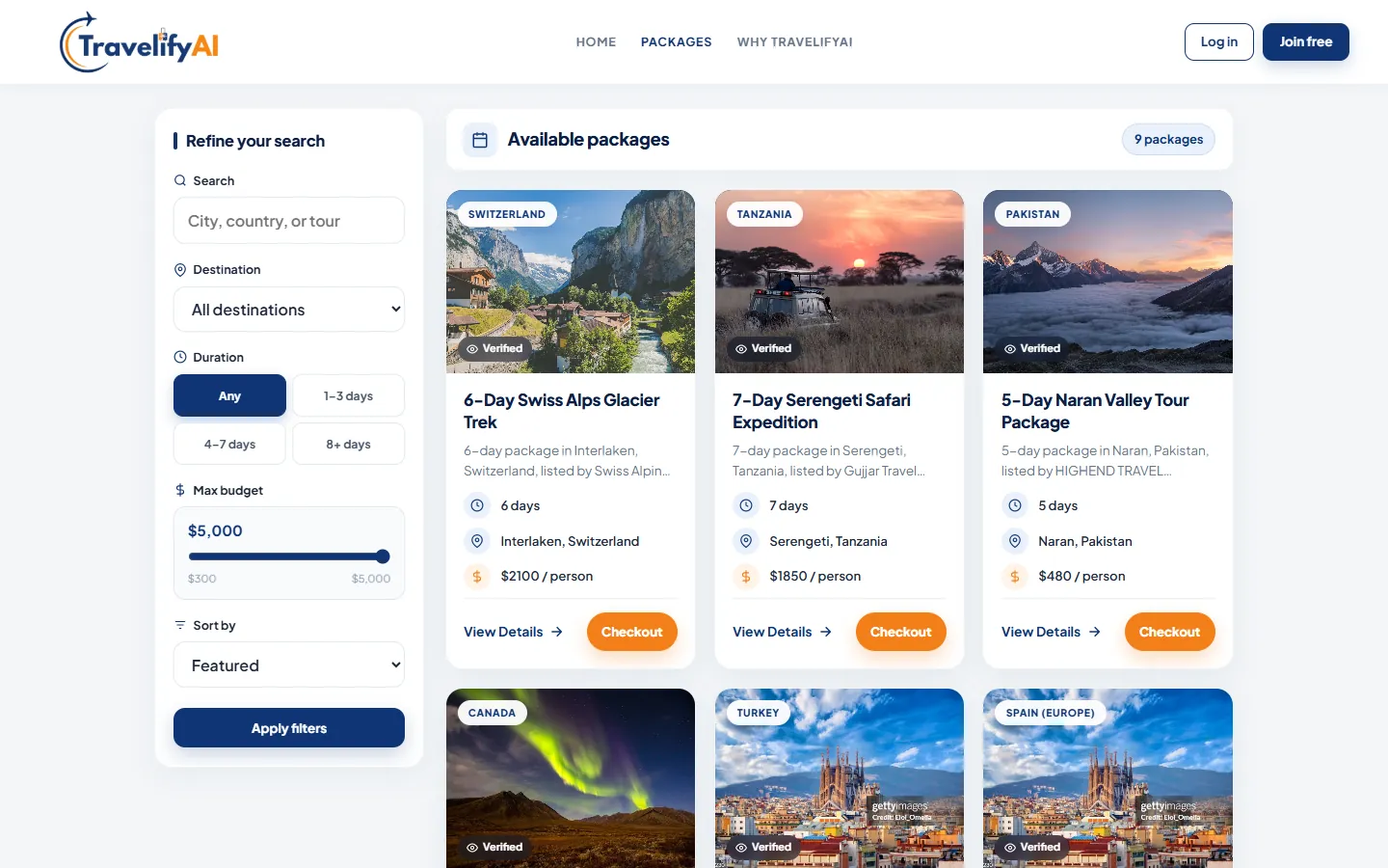Select the 8+ days duration filter
Image resolution: width=1388 pixels, height=868 pixels.
coord(349,444)
